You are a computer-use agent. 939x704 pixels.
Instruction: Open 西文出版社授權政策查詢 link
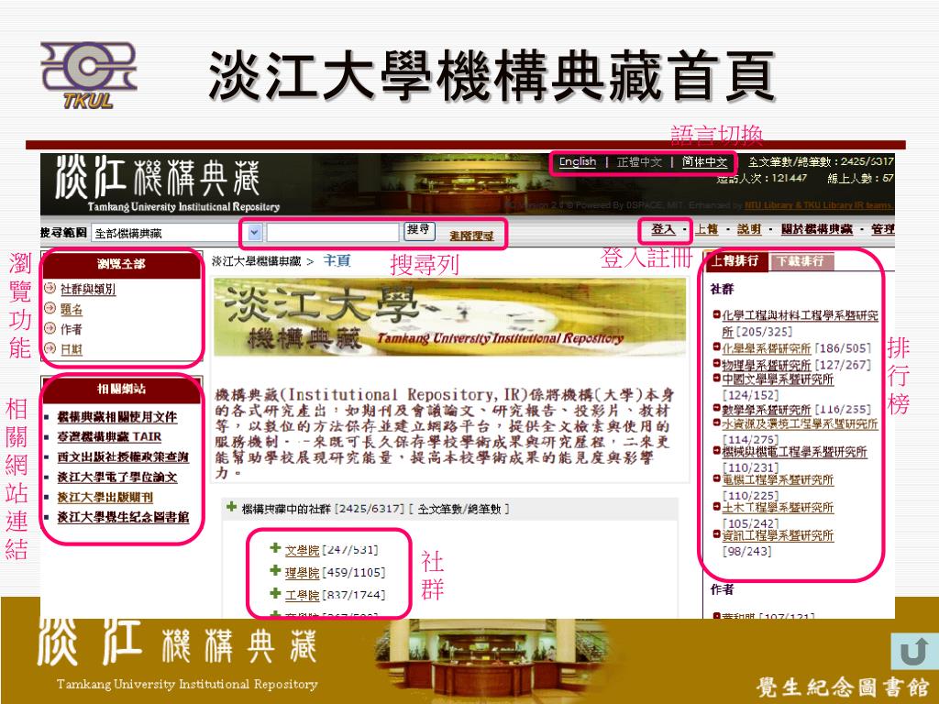123,456
